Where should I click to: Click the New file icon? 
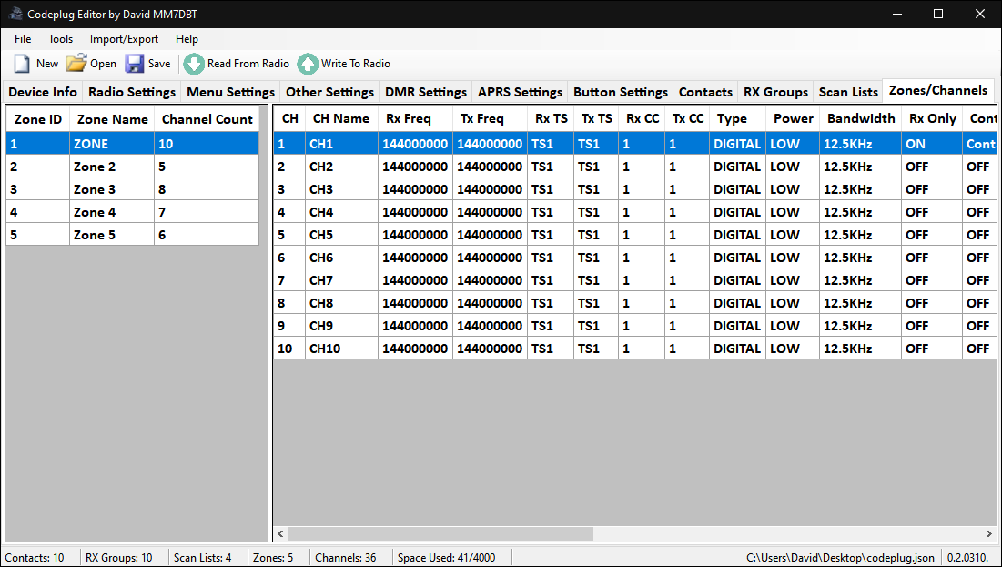(22, 64)
